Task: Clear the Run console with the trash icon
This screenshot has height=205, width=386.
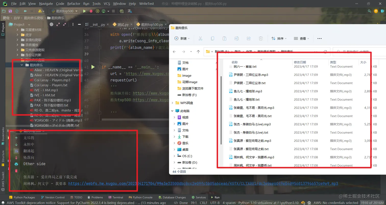Action: pos(16,170)
